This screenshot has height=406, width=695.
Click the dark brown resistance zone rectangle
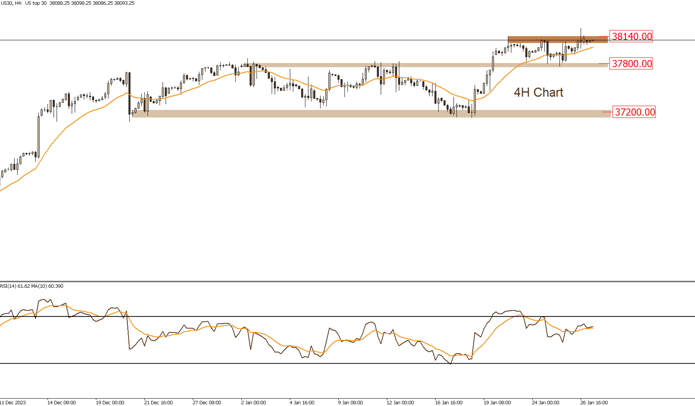click(557, 39)
